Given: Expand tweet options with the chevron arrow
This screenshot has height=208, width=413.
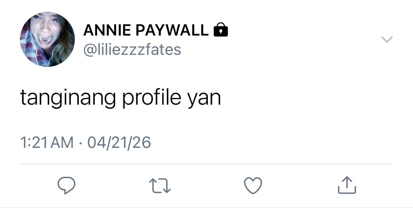Looking at the screenshot, I should tap(388, 40).
